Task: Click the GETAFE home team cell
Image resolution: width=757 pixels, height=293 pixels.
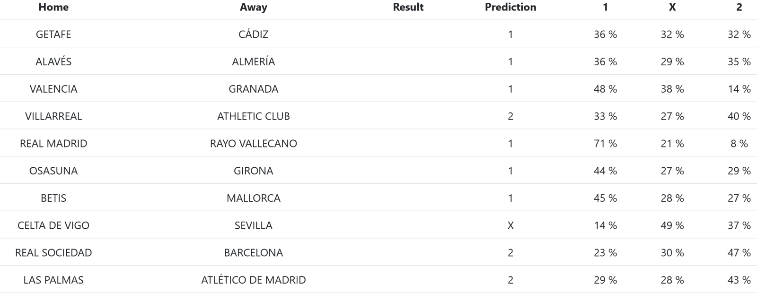Action: point(53,34)
